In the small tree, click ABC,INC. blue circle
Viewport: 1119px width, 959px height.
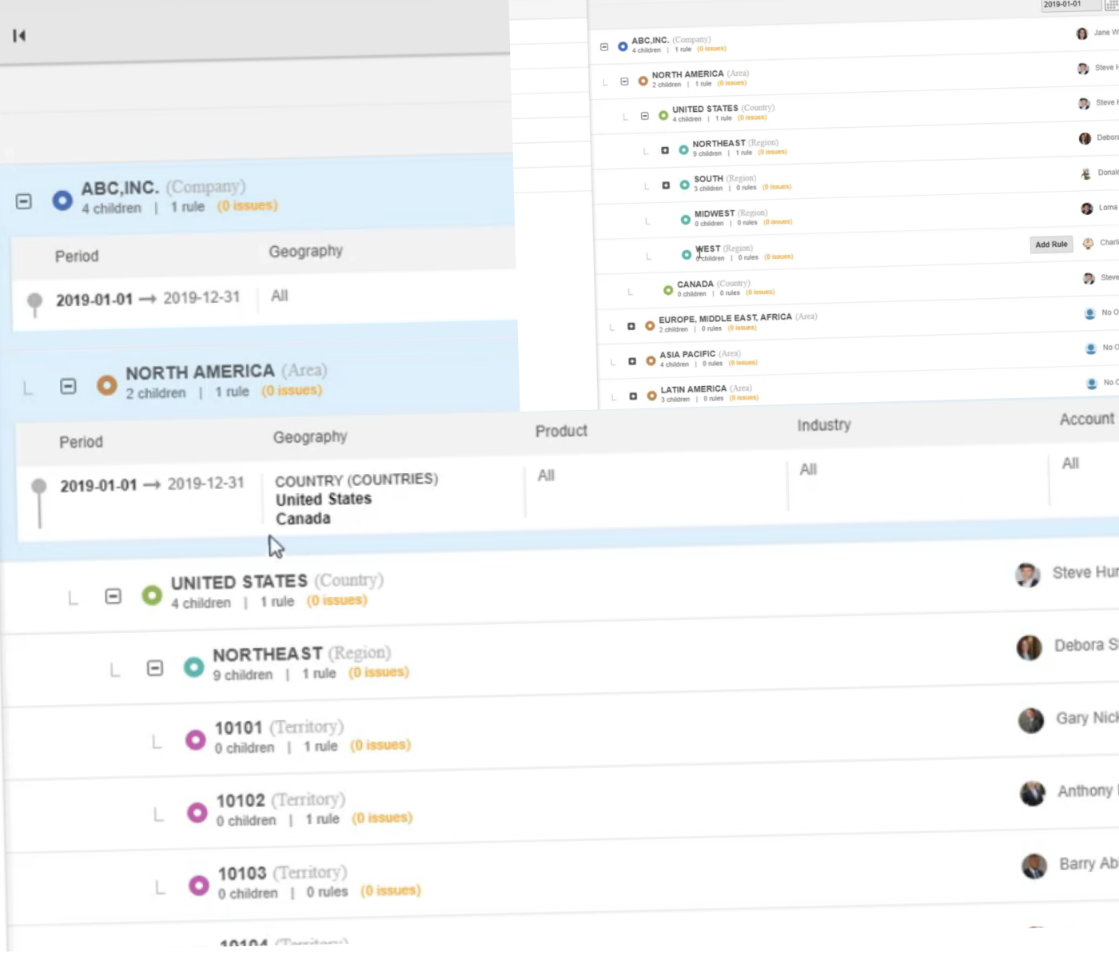click(x=623, y=46)
